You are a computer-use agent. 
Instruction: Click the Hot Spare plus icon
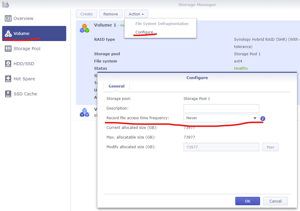click(8, 79)
